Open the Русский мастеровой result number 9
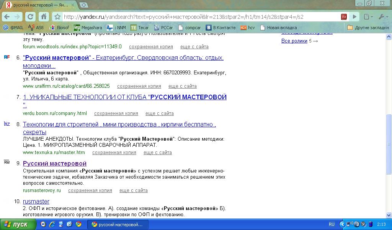 click(x=55, y=164)
